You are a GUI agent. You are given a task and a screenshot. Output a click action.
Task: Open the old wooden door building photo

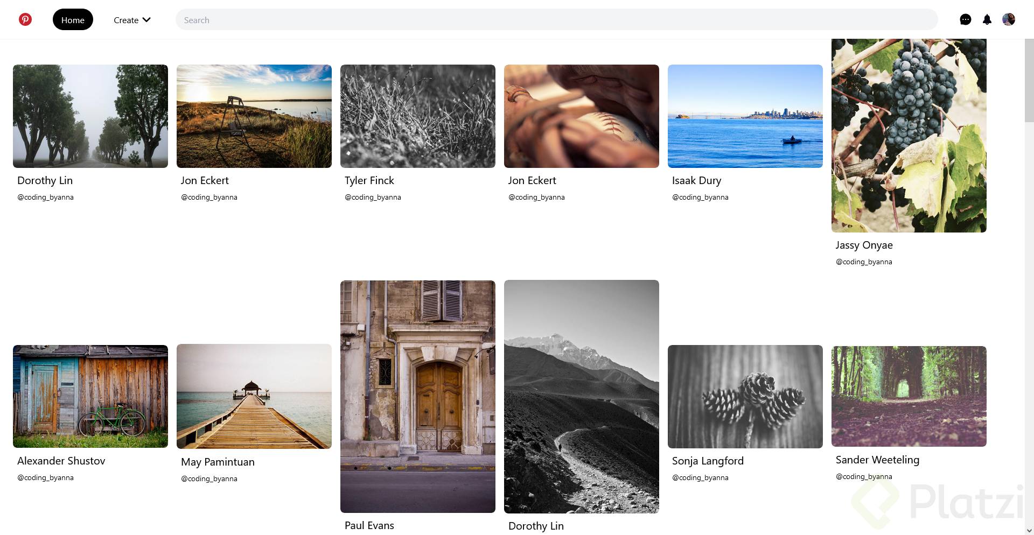(418, 397)
